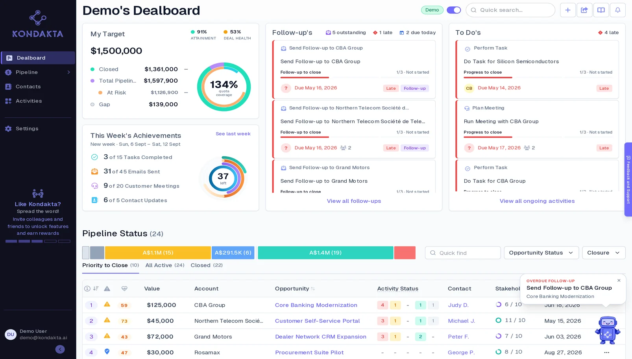This screenshot has height=359, width=632.
Task: Open Customer Self-Service Portal opportunity
Action: pos(317,321)
